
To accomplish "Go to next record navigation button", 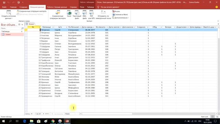I will (x=44, y=114).
